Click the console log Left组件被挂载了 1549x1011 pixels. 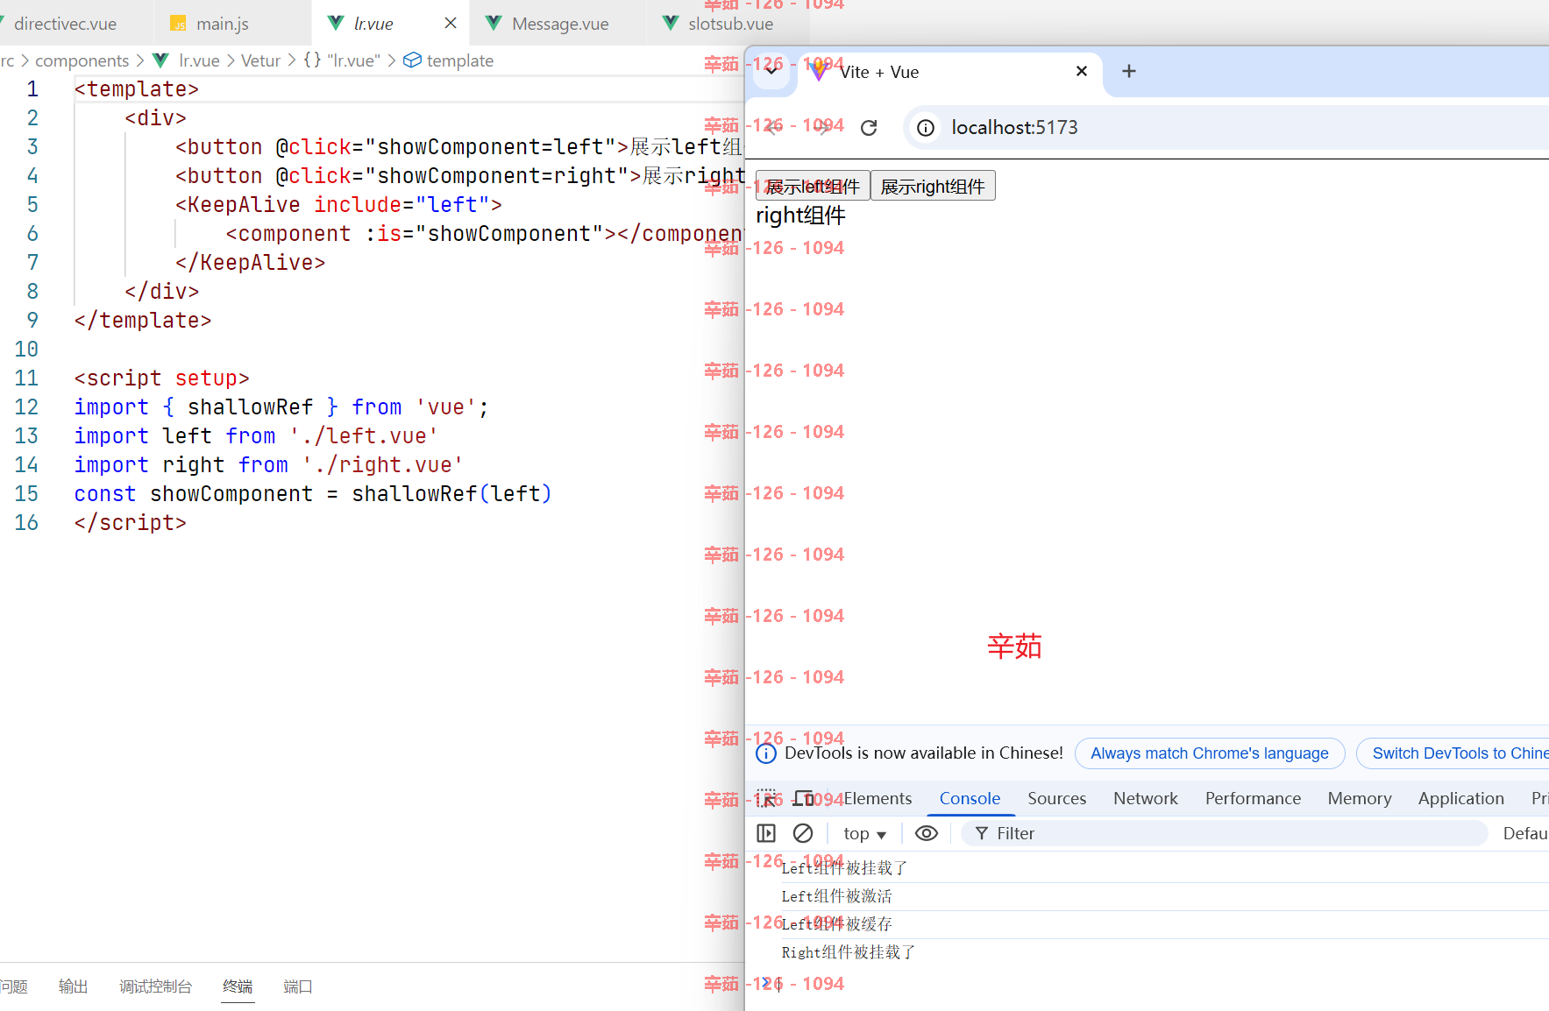[844, 868]
